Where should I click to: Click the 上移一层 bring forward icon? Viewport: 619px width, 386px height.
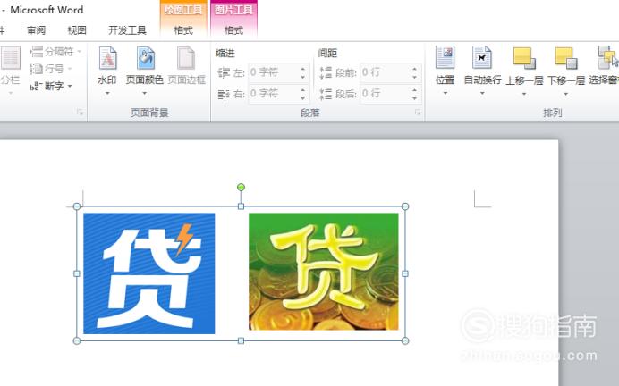tap(524, 58)
